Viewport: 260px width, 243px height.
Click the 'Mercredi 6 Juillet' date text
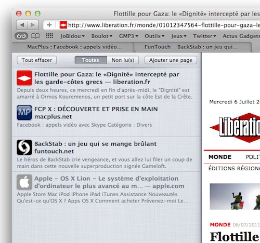pos(235,102)
